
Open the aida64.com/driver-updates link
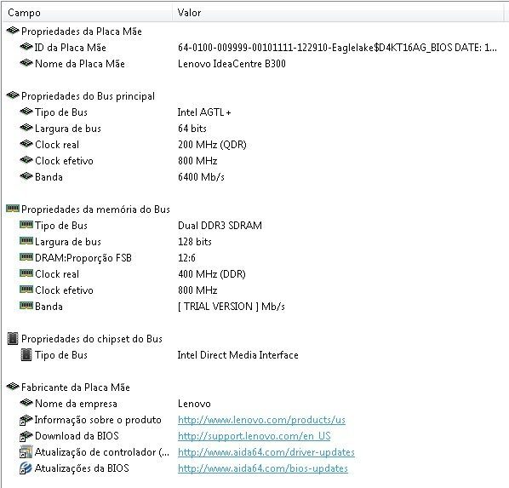click(x=266, y=452)
